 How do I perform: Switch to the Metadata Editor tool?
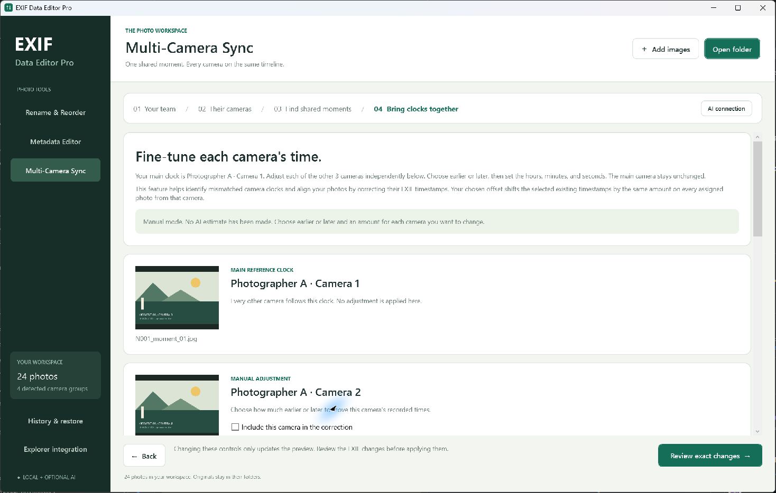(56, 141)
